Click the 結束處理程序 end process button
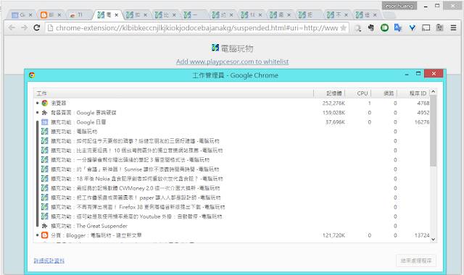The height and width of the screenshot is (275, 464). point(415,261)
